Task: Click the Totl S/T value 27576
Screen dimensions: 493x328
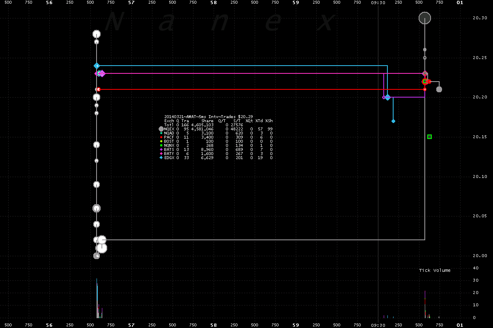Action: tap(237, 125)
